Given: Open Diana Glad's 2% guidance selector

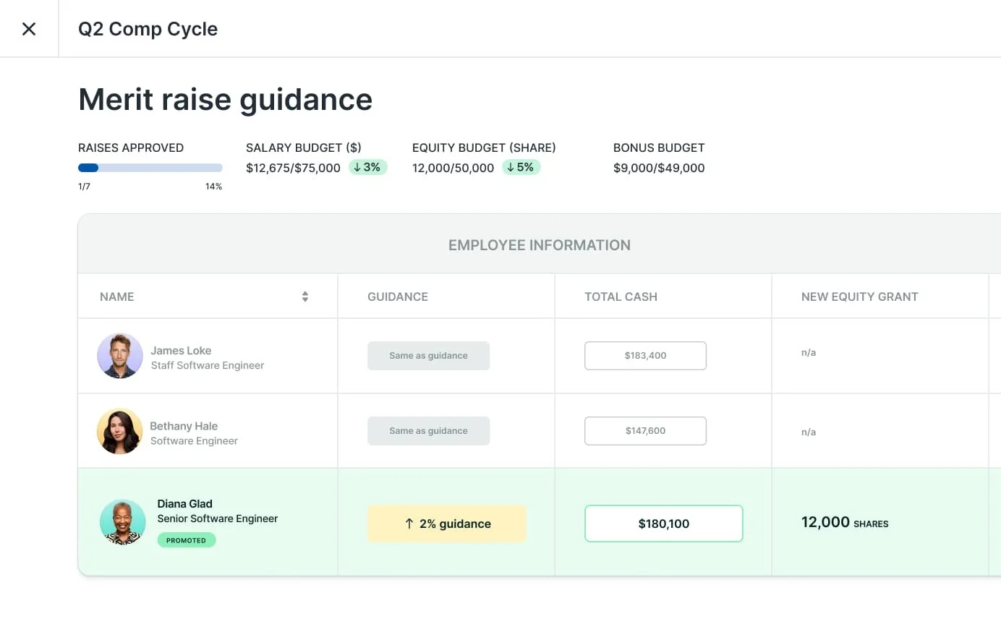Looking at the screenshot, I should (x=446, y=524).
